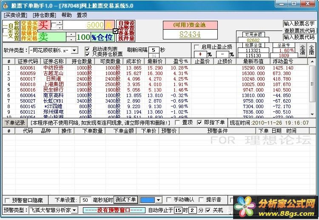Click the 置顶 menu item
Screen dimensions: 319x220
82,15
